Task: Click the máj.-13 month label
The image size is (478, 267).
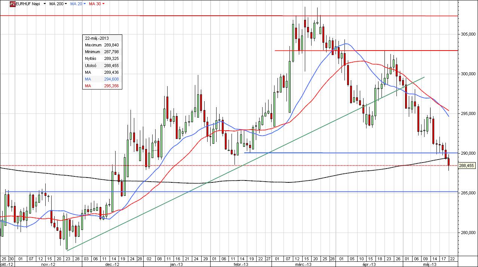Action: (430, 264)
